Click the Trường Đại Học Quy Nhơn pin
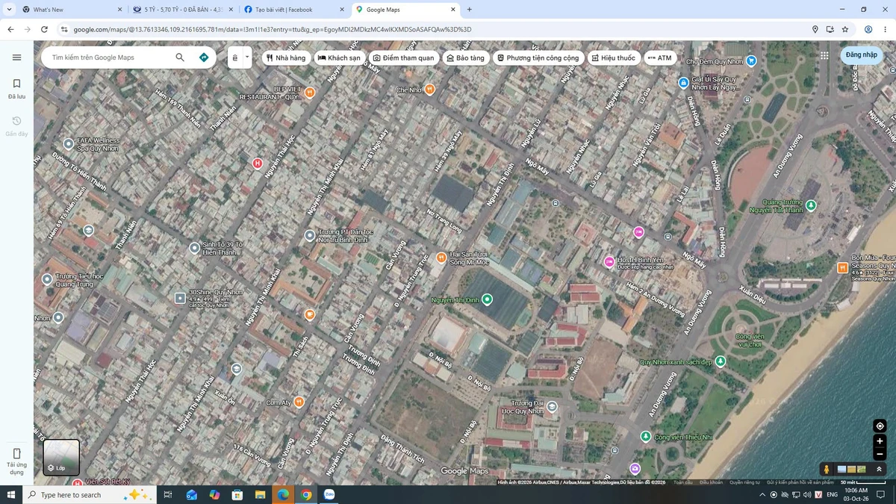 (552, 407)
